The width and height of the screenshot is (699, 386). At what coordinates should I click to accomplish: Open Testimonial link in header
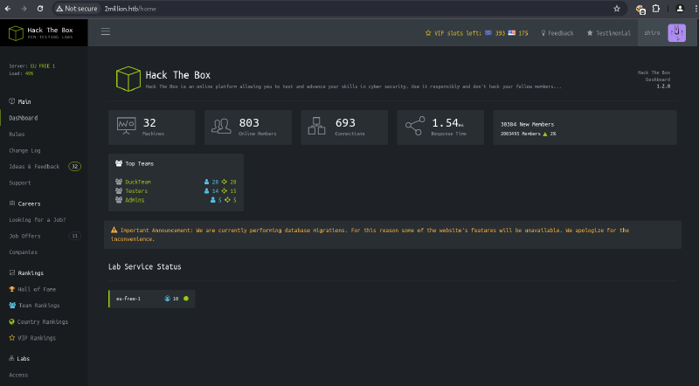(608, 33)
